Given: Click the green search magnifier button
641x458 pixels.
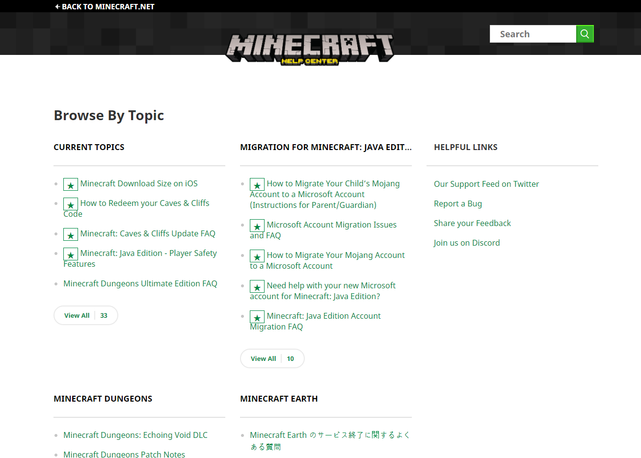Looking at the screenshot, I should coord(585,34).
